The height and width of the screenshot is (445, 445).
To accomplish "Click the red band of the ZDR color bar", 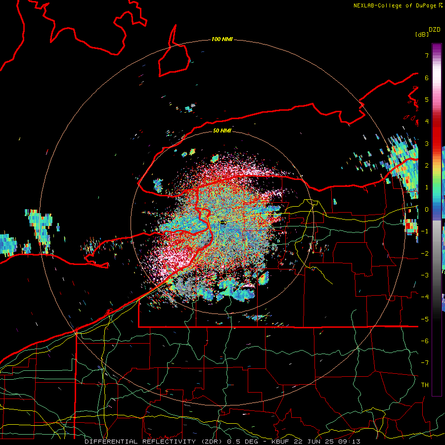I will pyautogui.click(x=437, y=133).
